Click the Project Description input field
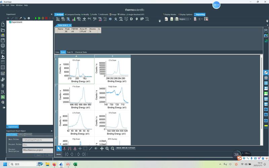Screen dimensions: 269x168 click(38, 150)
